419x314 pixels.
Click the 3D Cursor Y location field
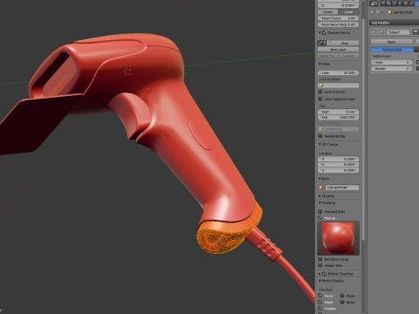[x=339, y=165]
